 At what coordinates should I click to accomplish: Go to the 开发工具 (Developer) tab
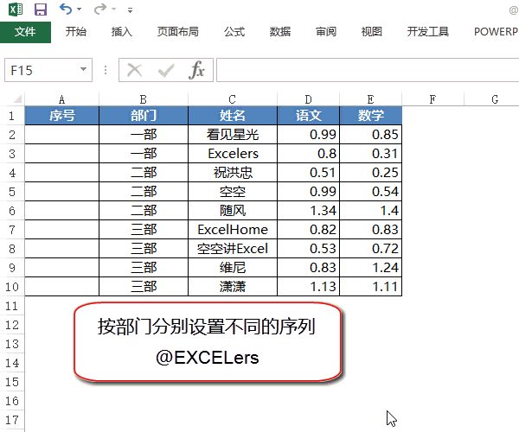pos(428,32)
